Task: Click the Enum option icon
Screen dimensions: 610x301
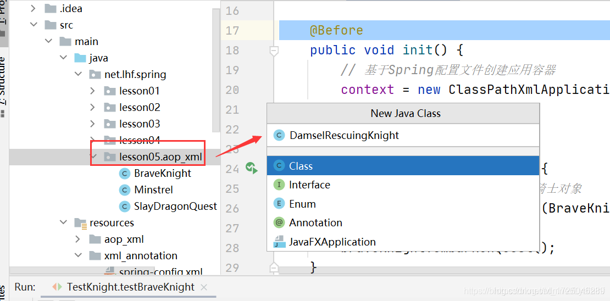Action: coord(279,204)
